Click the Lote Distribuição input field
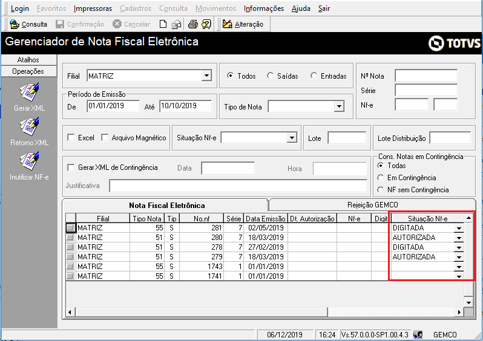The image size is (483, 341). 450,138
